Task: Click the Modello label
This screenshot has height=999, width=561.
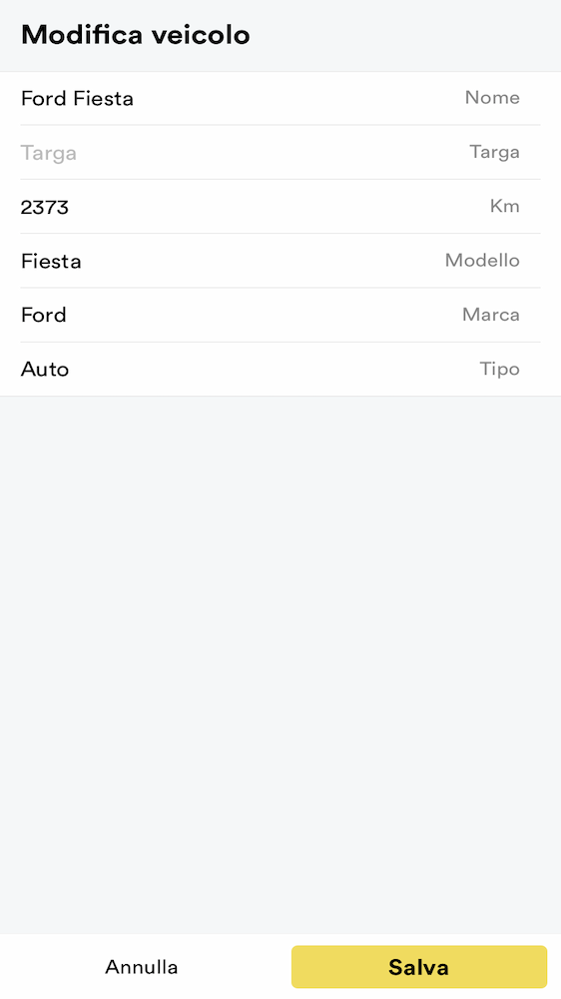Action: 482,260
